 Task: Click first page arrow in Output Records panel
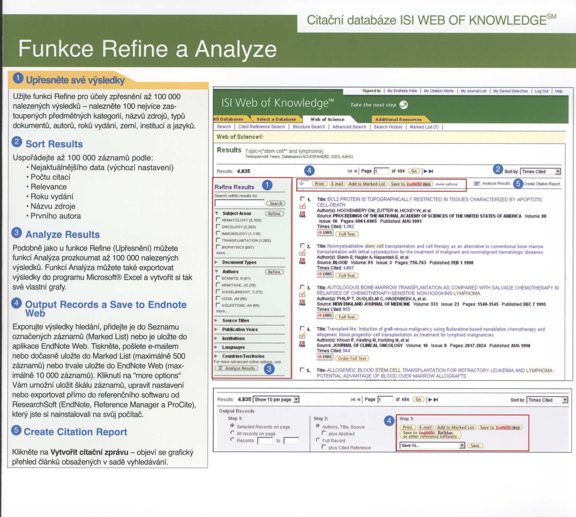point(353,399)
